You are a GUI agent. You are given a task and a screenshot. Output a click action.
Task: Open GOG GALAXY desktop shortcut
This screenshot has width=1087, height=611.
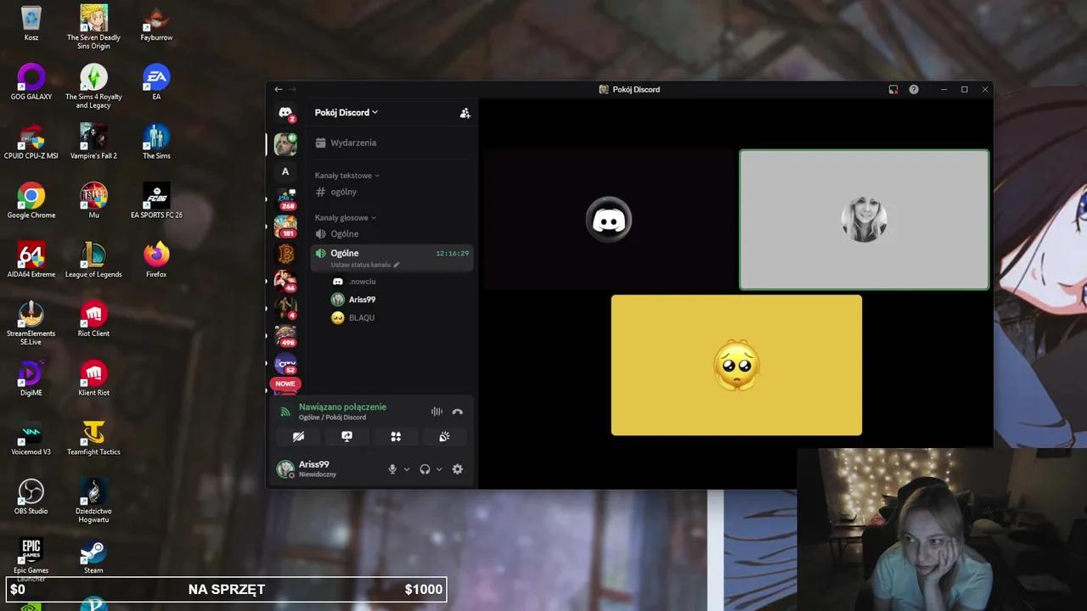[x=31, y=82]
